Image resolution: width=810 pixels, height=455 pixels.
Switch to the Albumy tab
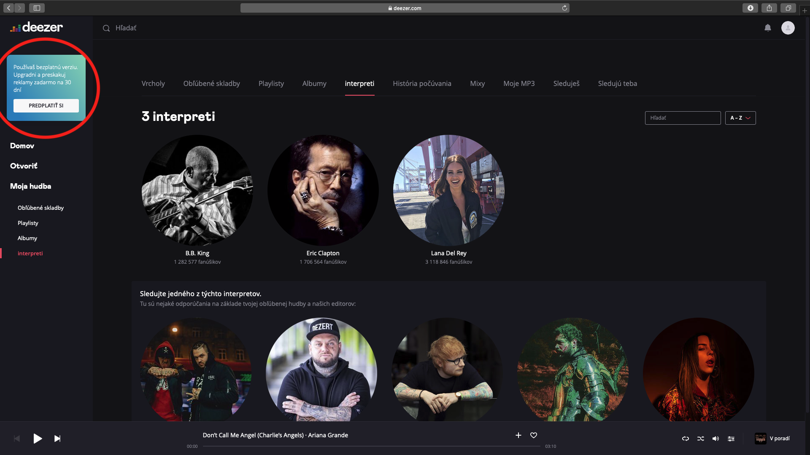click(314, 83)
